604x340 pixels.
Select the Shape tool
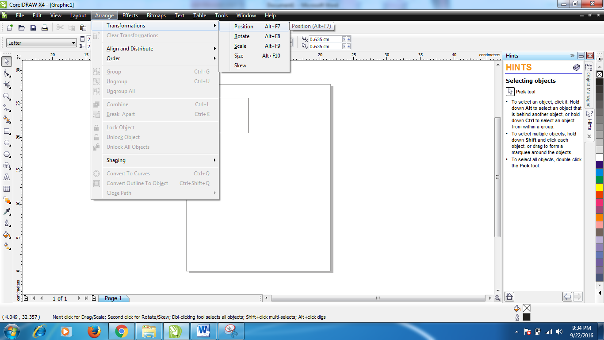point(6,74)
